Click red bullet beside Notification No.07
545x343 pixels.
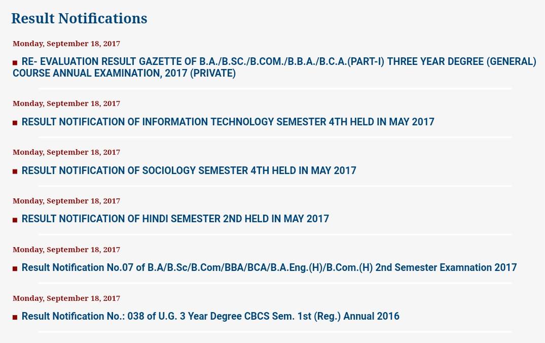[x=15, y=268]
